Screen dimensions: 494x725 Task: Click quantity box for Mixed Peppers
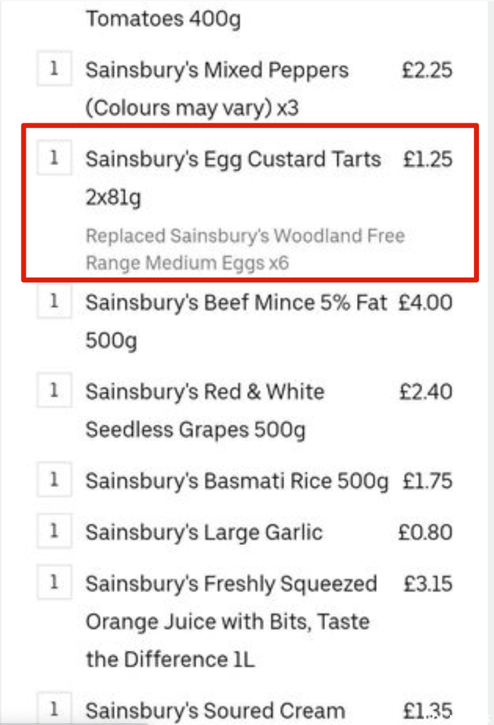(x=55, y=69)
